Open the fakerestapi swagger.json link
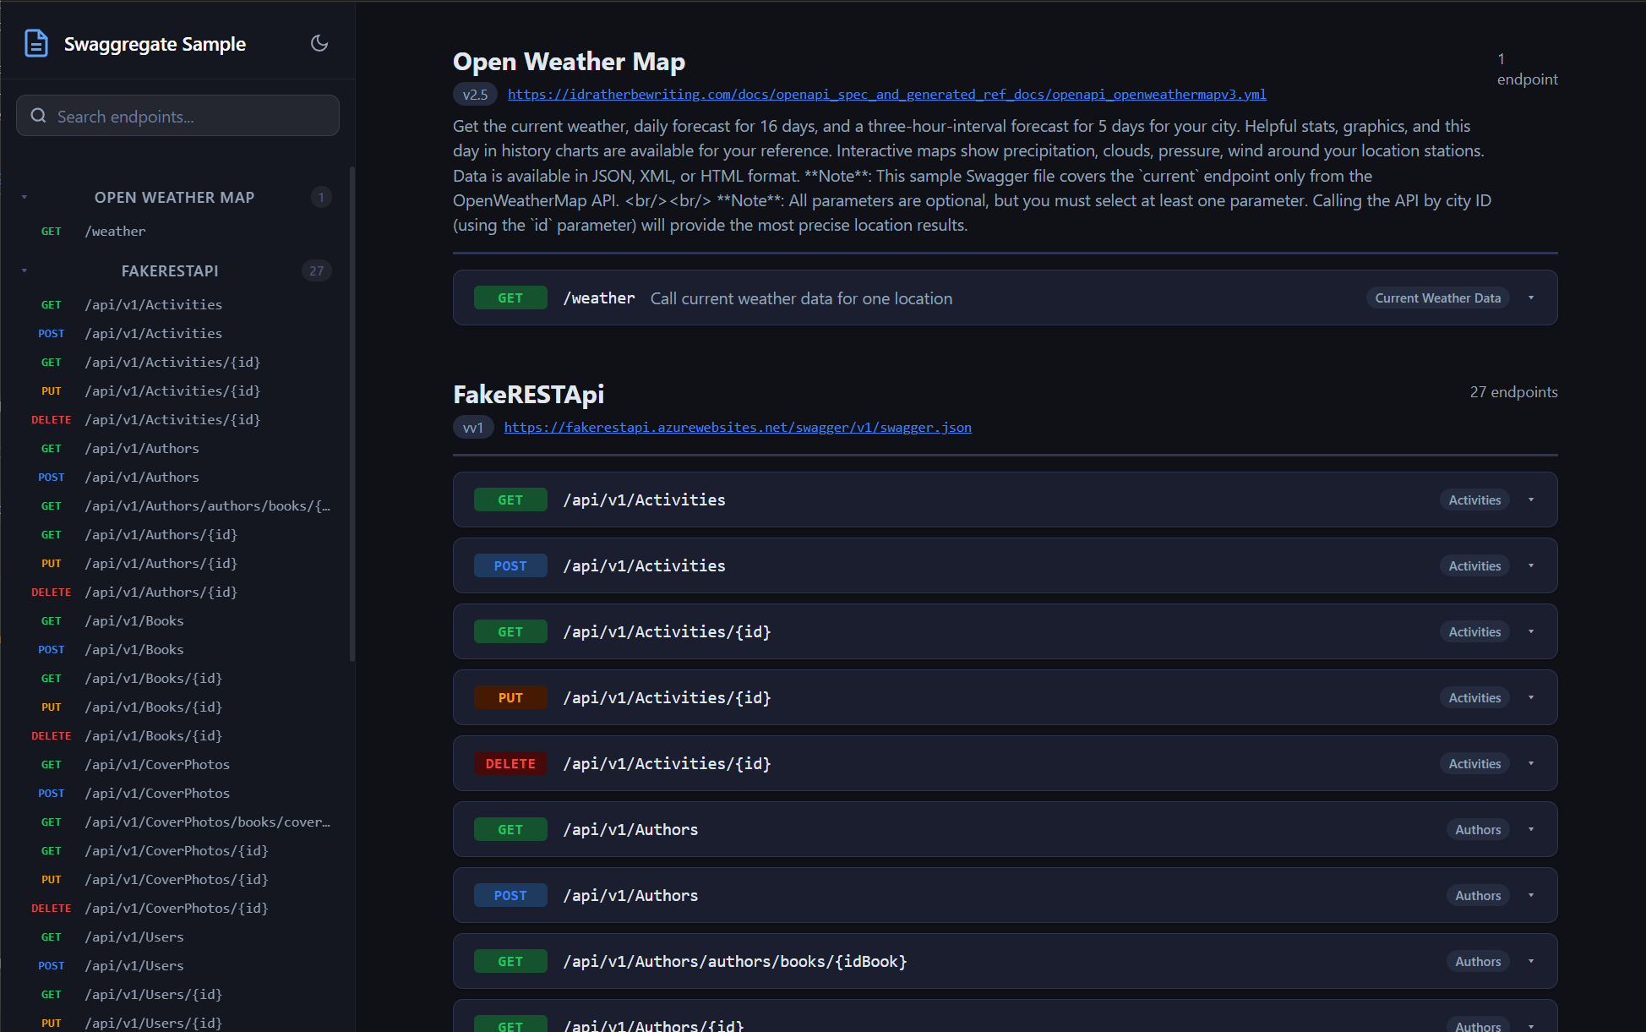1646x1032 pixels. pos(738,427)
